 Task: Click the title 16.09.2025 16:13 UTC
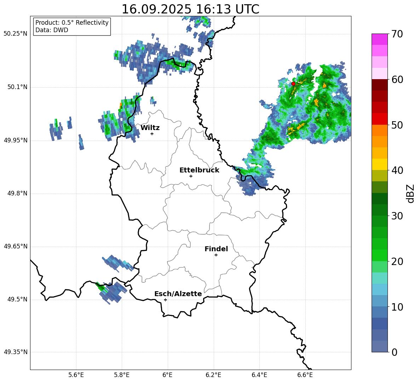point(190,9)
